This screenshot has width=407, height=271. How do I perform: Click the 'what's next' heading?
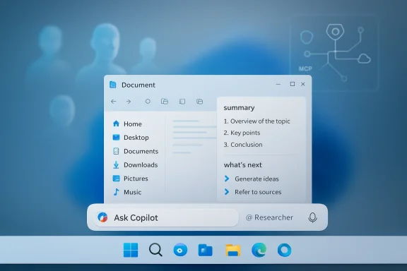(x=242, y=165)
